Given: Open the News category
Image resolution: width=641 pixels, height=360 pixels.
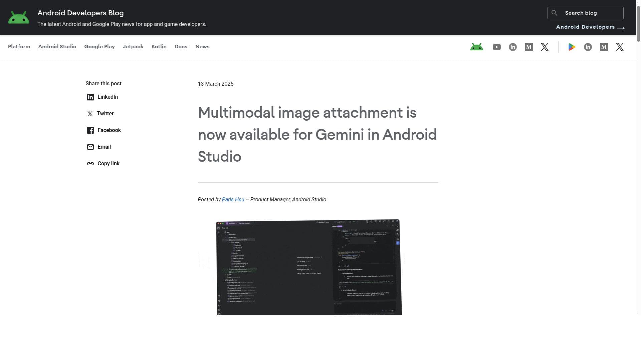Looking at the screenshot, I should [x=202, y=47].
